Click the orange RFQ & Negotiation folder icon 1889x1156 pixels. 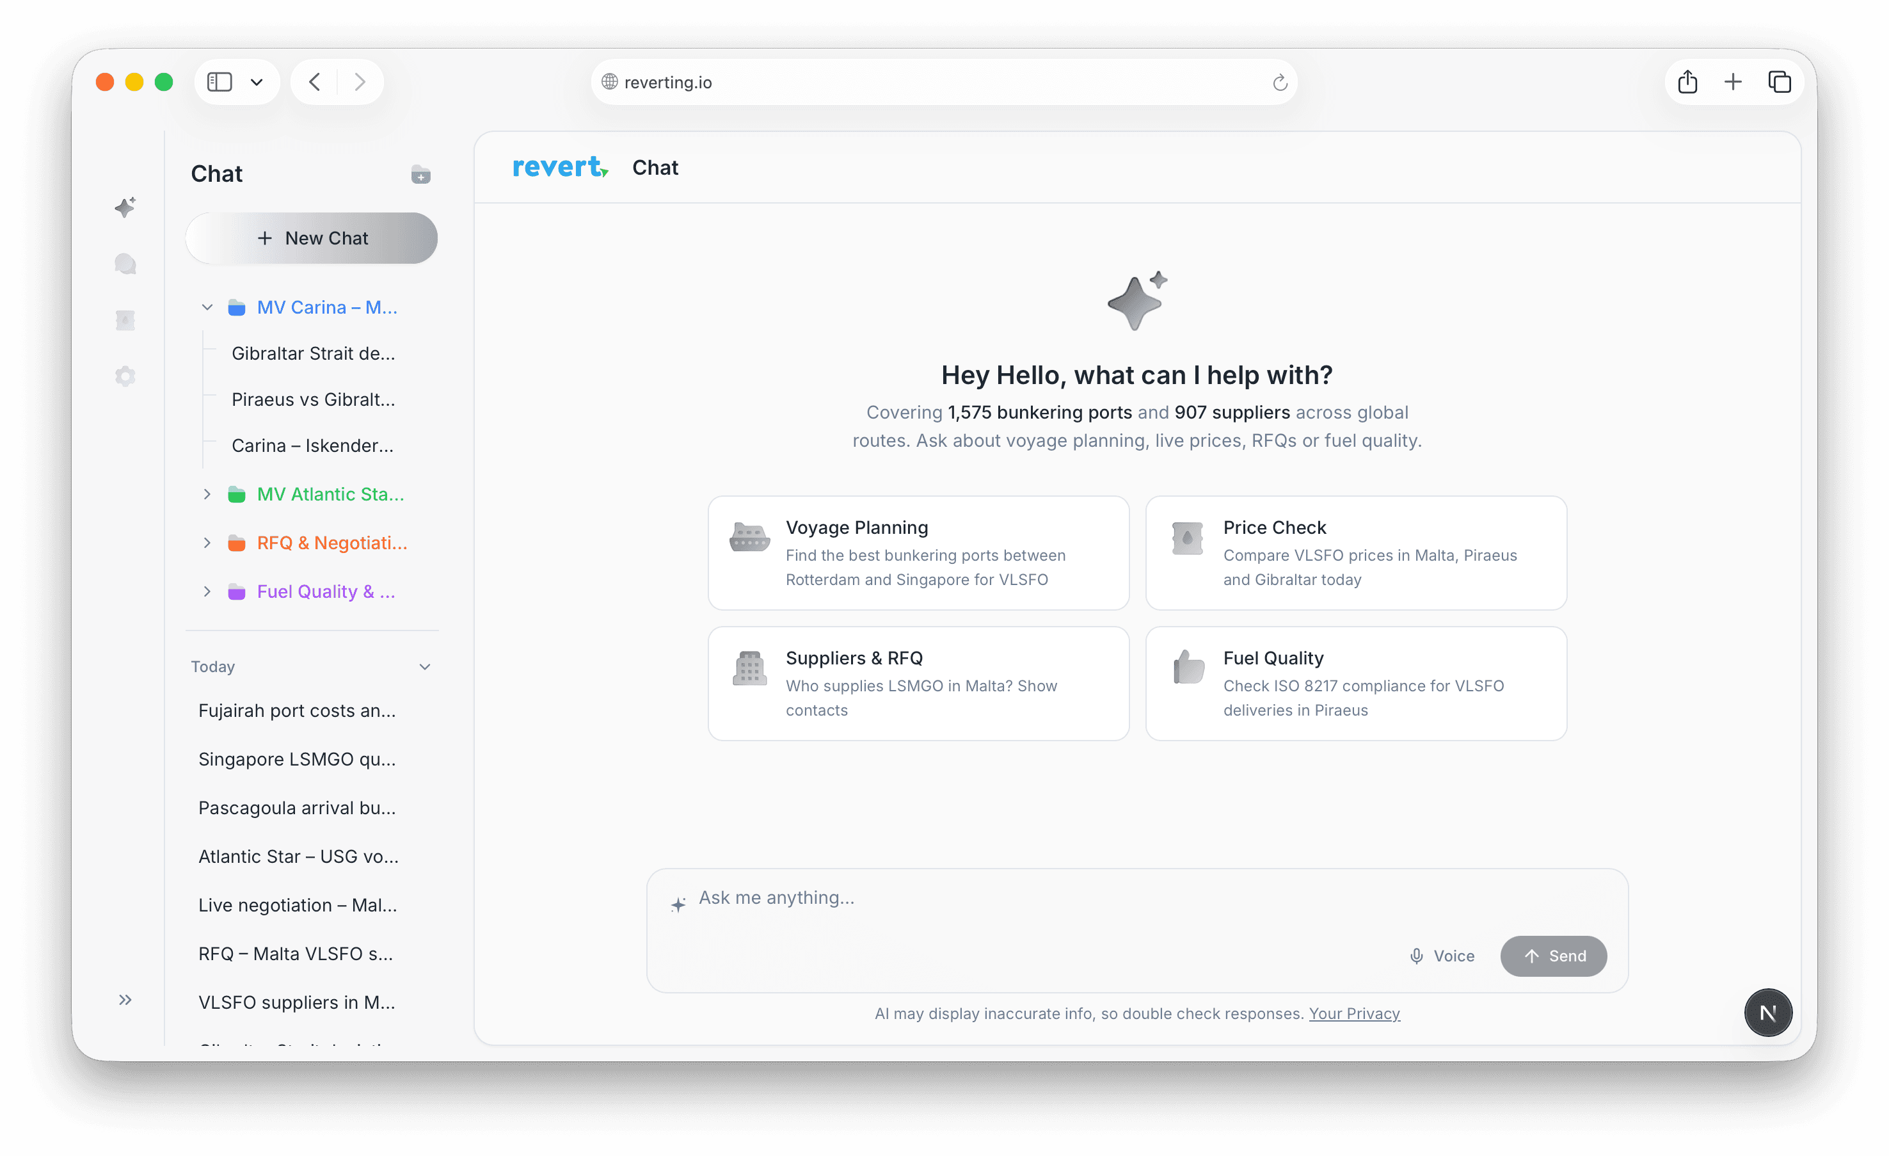pos(236,543)
